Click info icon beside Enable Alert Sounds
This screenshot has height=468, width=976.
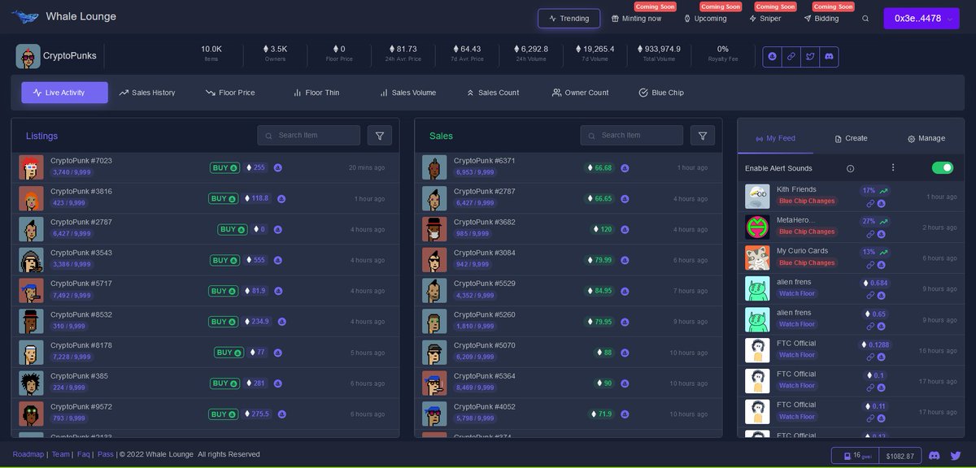850,168
